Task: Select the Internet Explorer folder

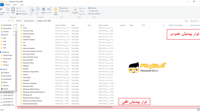Action: pos(29,48)
